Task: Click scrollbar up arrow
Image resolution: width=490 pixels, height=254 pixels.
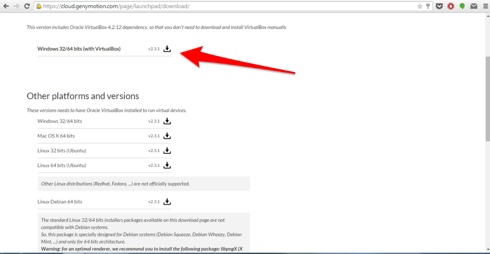Action: (x=488, y=16)
